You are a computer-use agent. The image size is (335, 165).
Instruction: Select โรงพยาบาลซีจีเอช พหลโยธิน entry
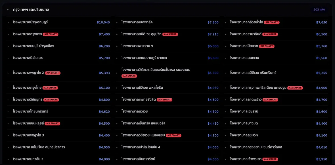[x=142, y=88]
